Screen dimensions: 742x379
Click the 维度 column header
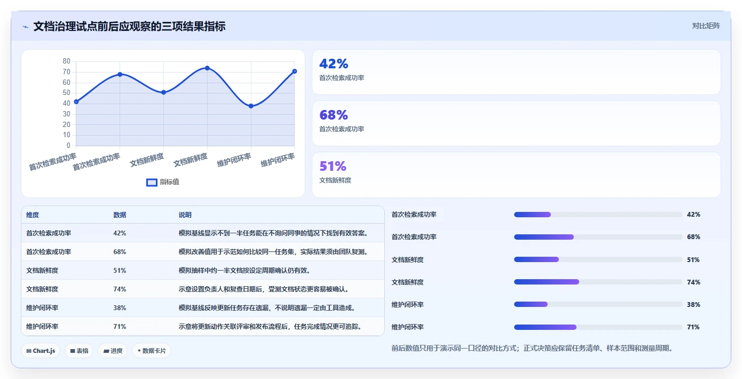coord(33,215)
